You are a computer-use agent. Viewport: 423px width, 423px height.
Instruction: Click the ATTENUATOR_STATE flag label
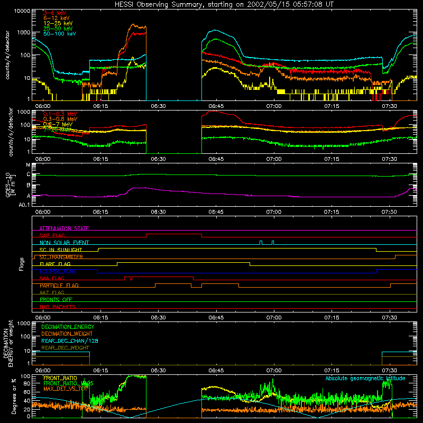[64, 228]
